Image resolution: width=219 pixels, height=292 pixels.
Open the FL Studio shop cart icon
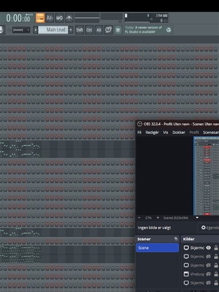click(118, 30)
